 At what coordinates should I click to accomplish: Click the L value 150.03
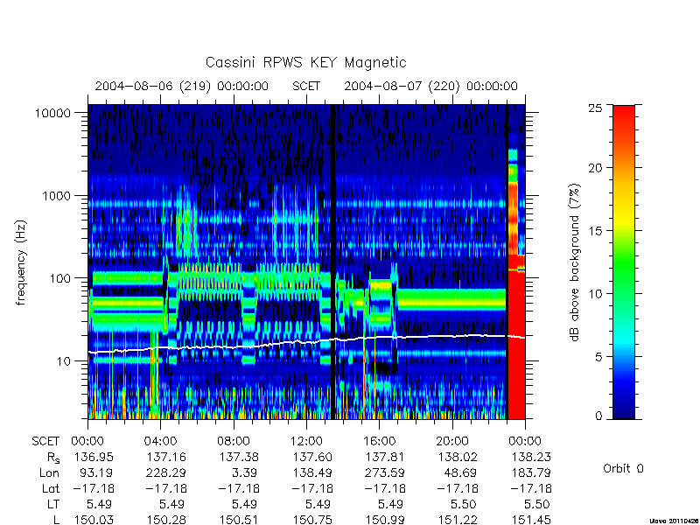coord(94,520)
